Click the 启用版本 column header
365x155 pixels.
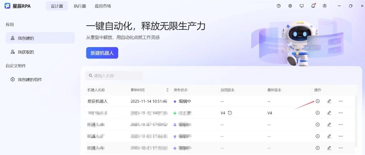coord(227,90)
